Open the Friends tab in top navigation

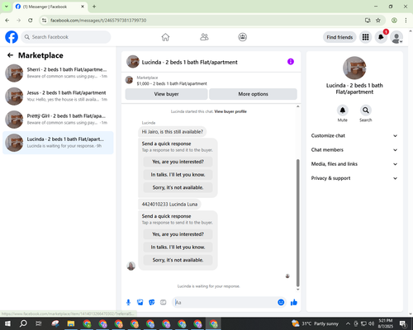(x=204, y=37)
